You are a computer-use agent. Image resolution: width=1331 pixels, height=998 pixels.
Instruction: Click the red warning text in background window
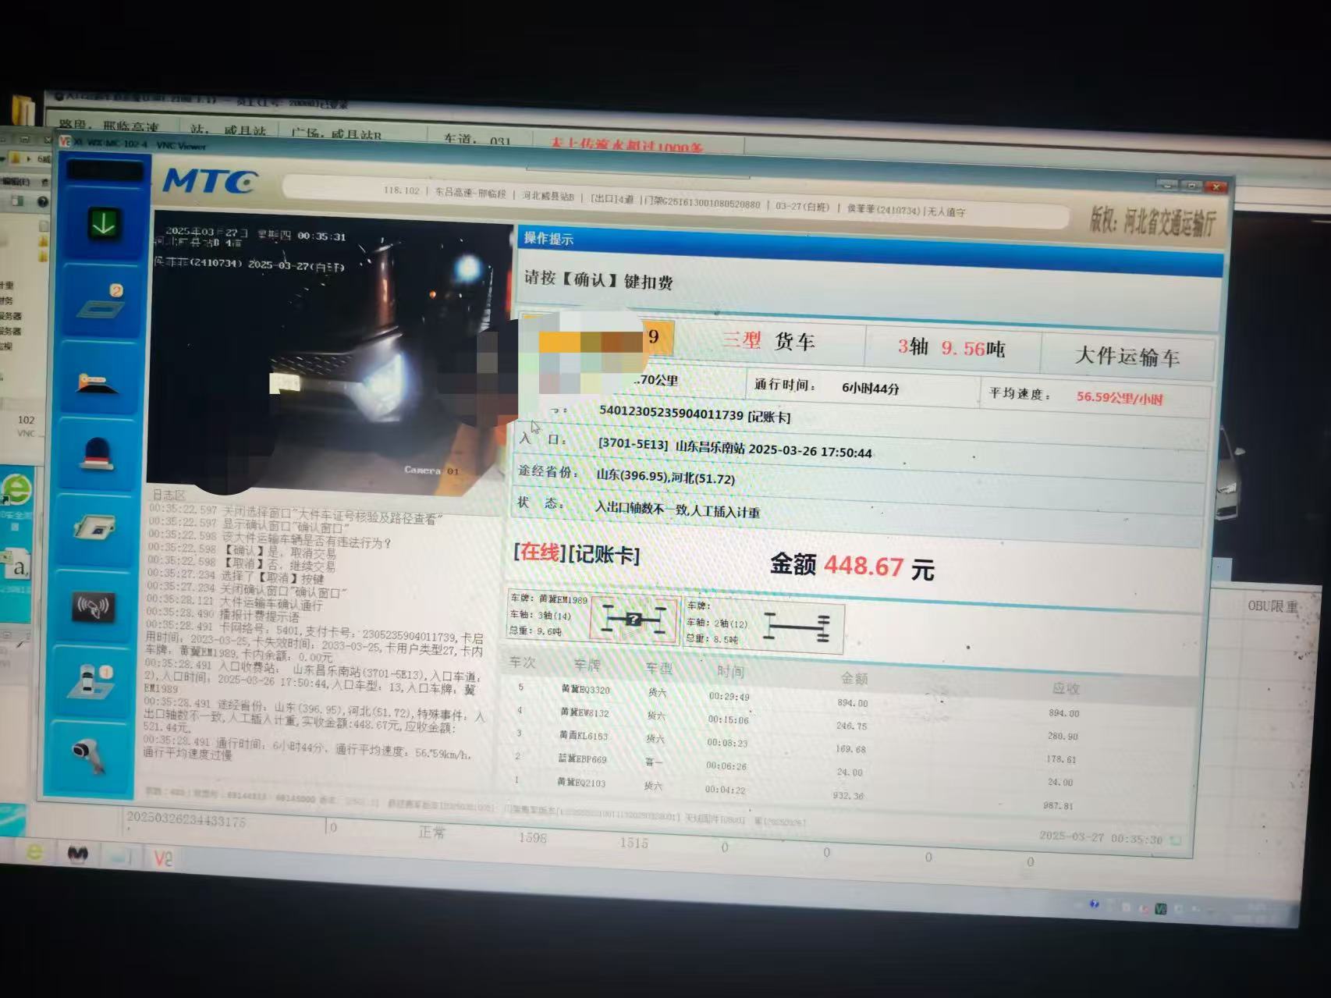(x=626, y=146)
